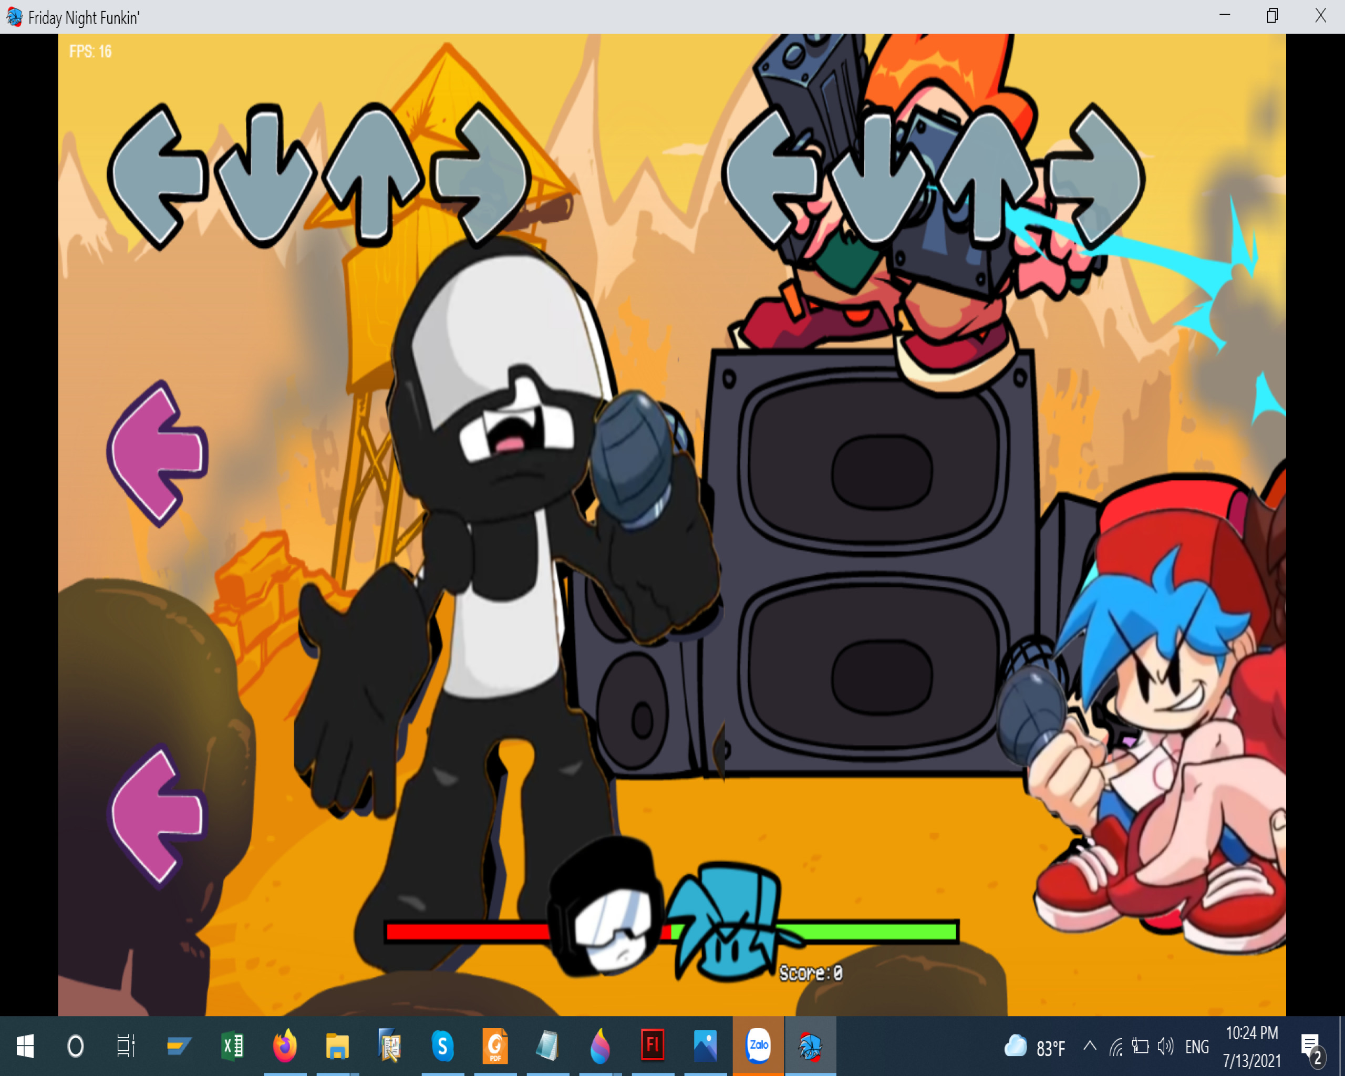This screenshot has height=1076, width=1345.
Task: Open the 83°F weather widget
Action: (x=1036, y=1047)
